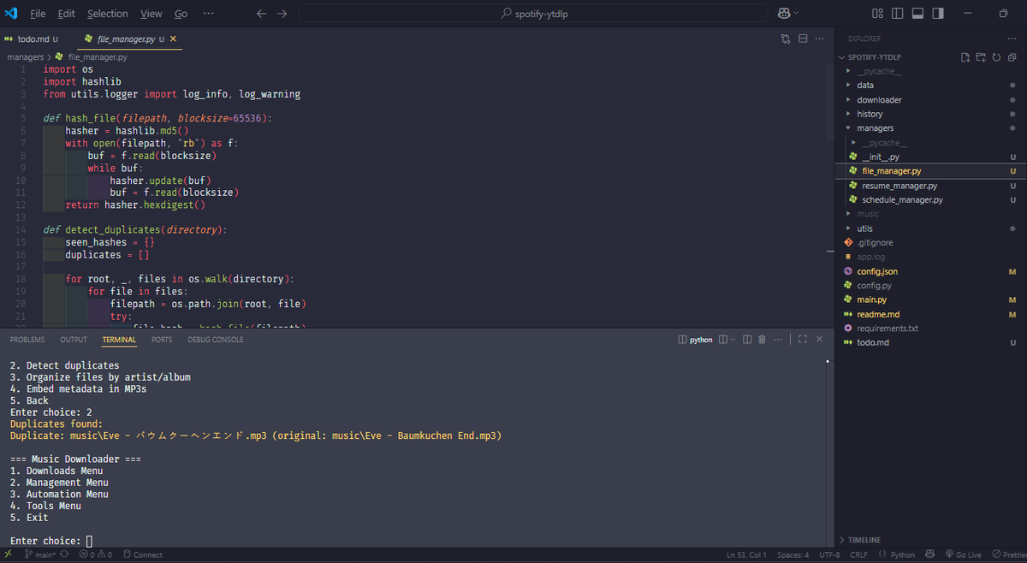Open terminal panel More Actions ellipsis

tap(778, 340)
